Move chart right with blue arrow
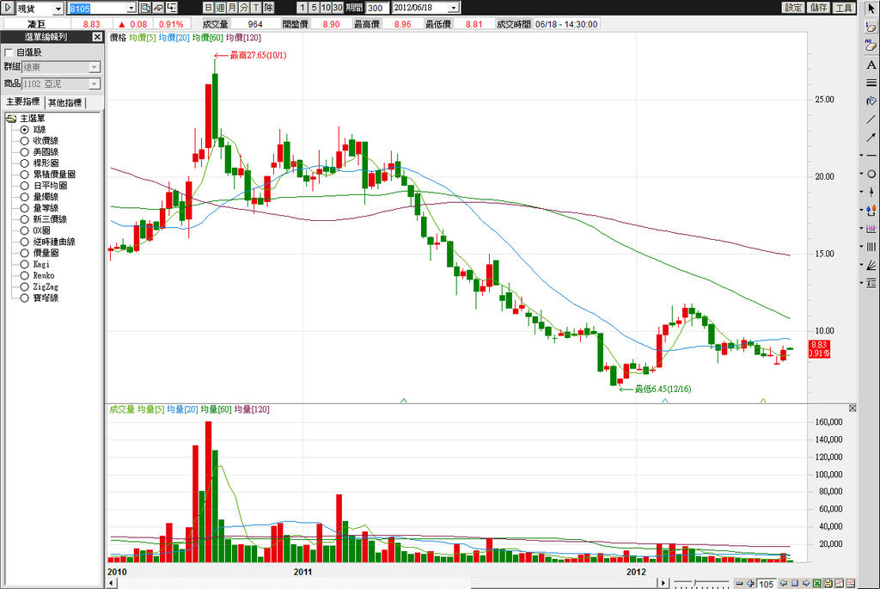The image size is (880, 589). 806,583
